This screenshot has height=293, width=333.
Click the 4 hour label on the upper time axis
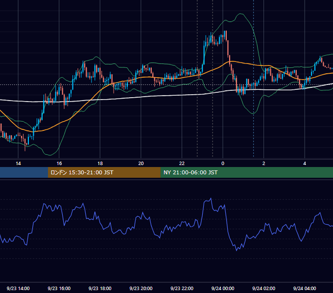(305, 164)
